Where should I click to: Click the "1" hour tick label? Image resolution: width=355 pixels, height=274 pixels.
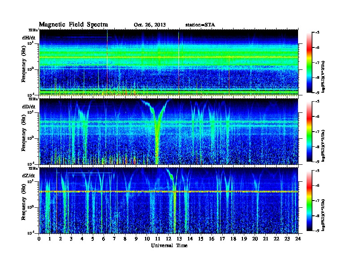(50, 239)
